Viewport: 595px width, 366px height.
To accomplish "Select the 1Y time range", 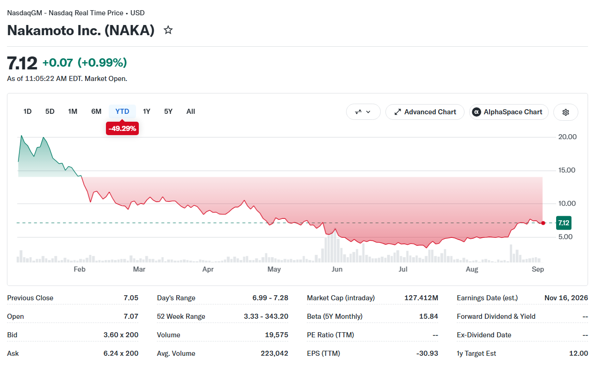I will (147, 112).
